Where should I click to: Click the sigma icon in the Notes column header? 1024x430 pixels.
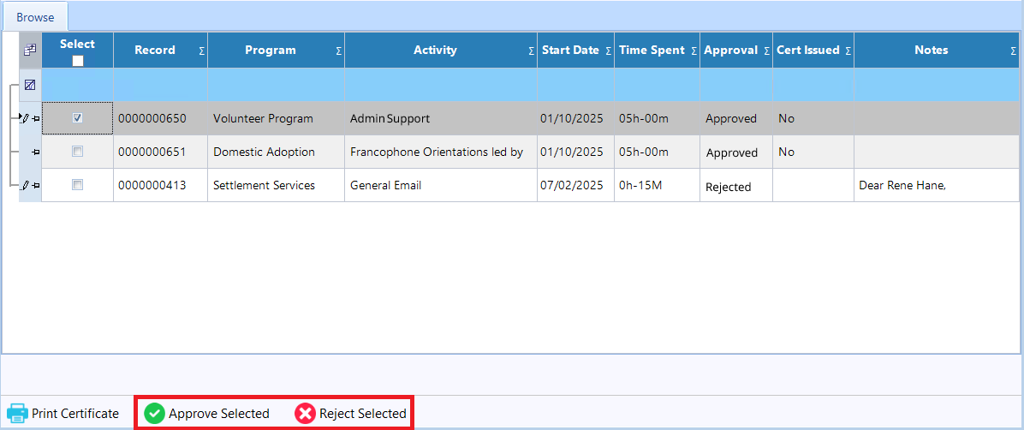tap(1014, 51)
